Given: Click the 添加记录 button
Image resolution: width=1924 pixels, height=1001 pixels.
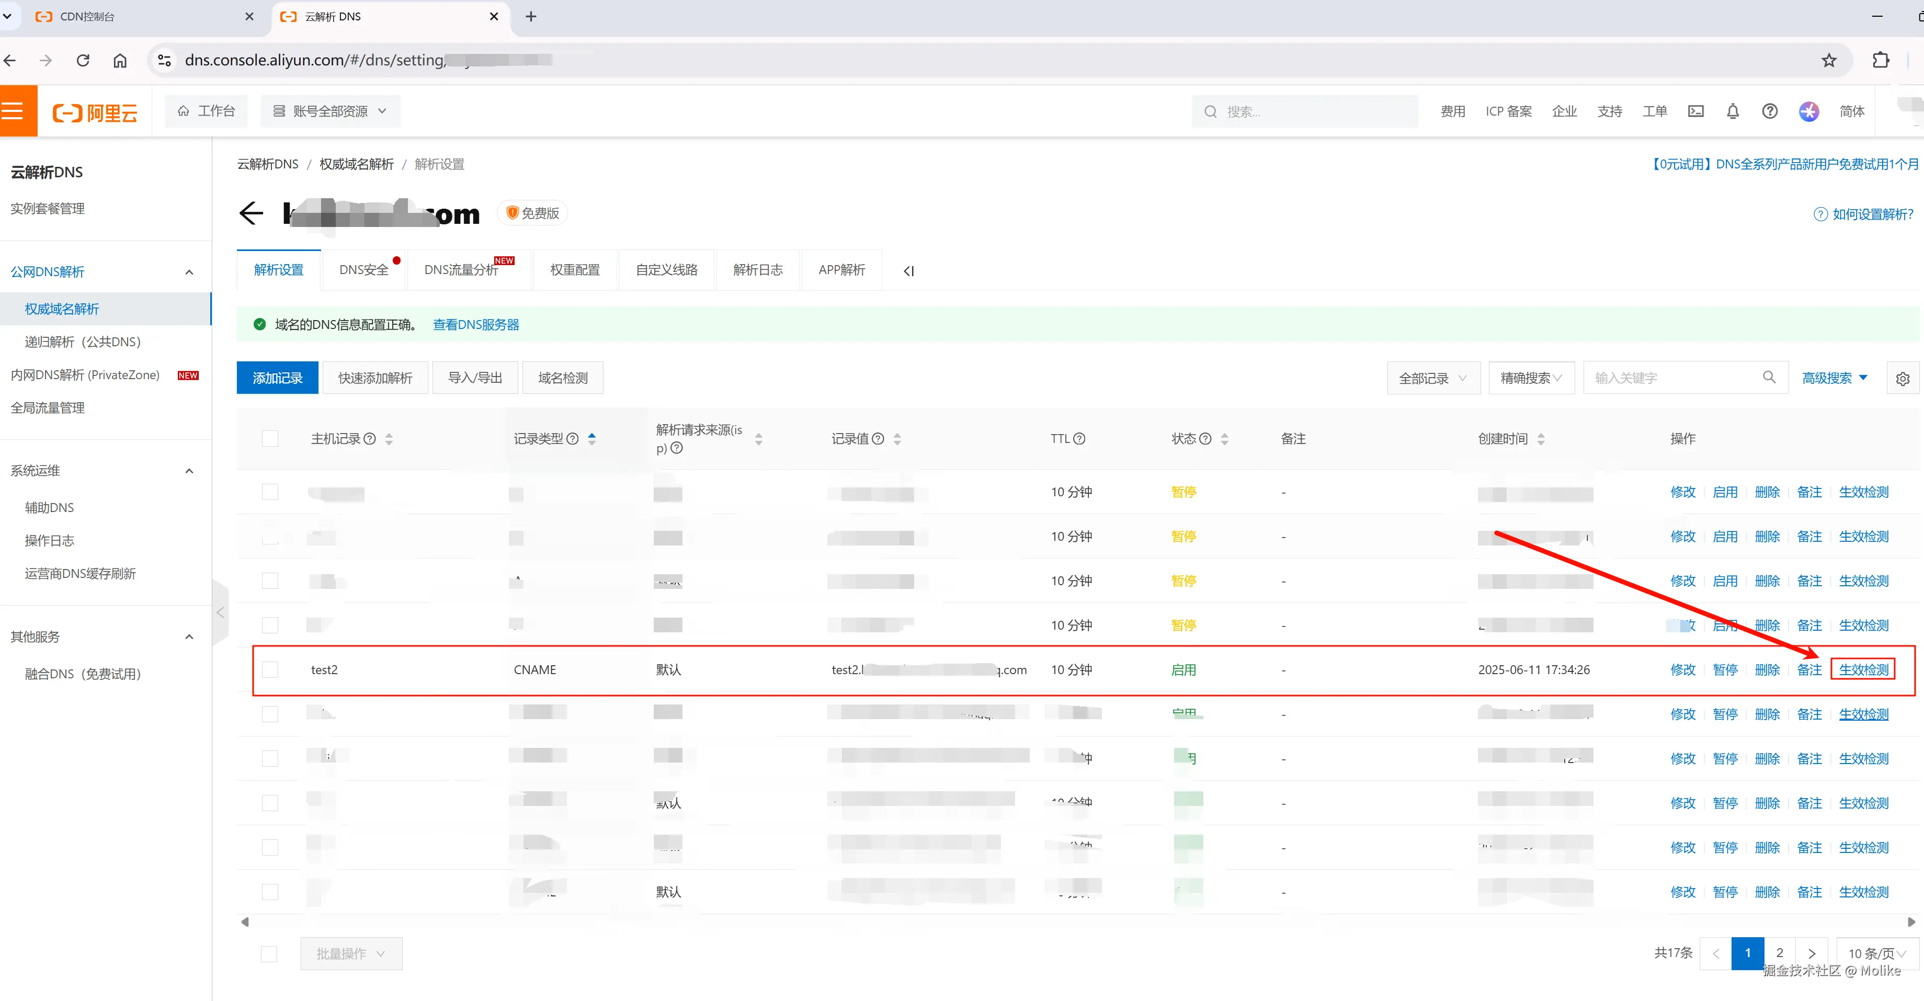Looking at the screenshot, I should click(277, 378).
